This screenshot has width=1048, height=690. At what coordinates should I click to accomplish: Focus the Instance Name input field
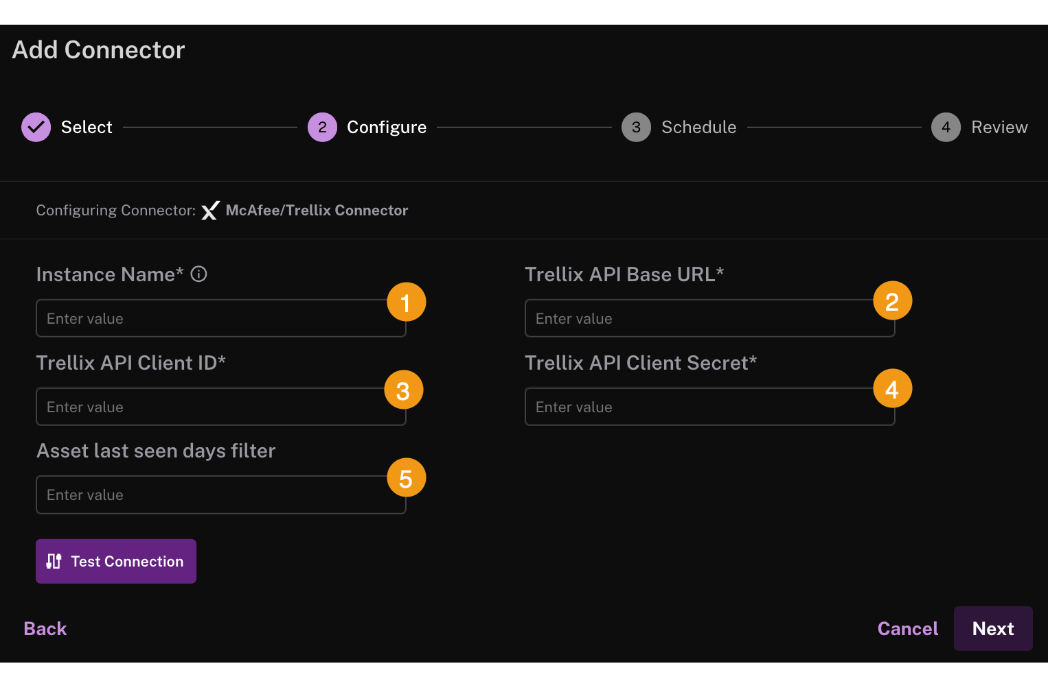pyautogui.click(x=221, y=318)
